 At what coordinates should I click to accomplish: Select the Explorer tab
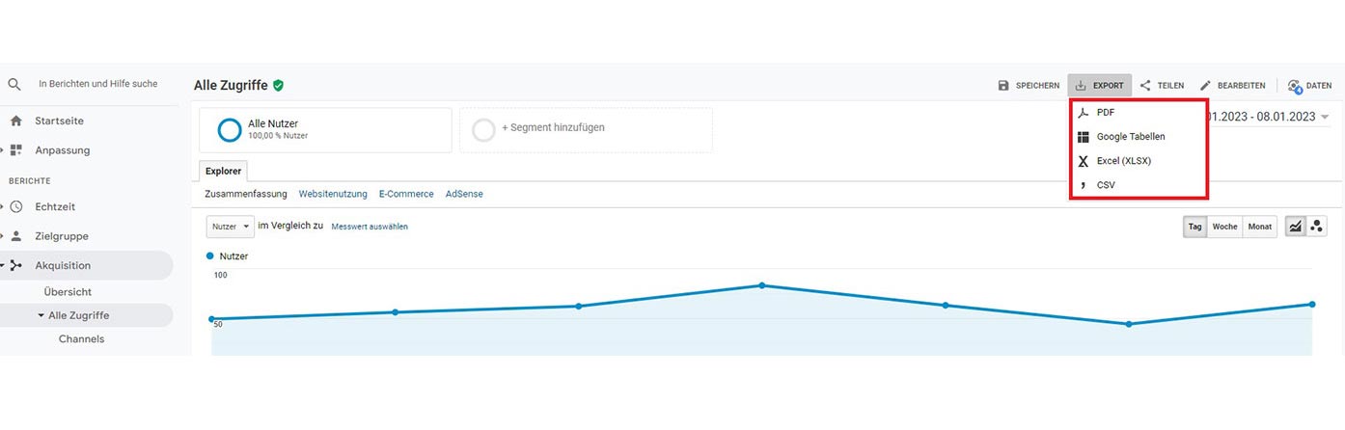[x=224, y=171]
